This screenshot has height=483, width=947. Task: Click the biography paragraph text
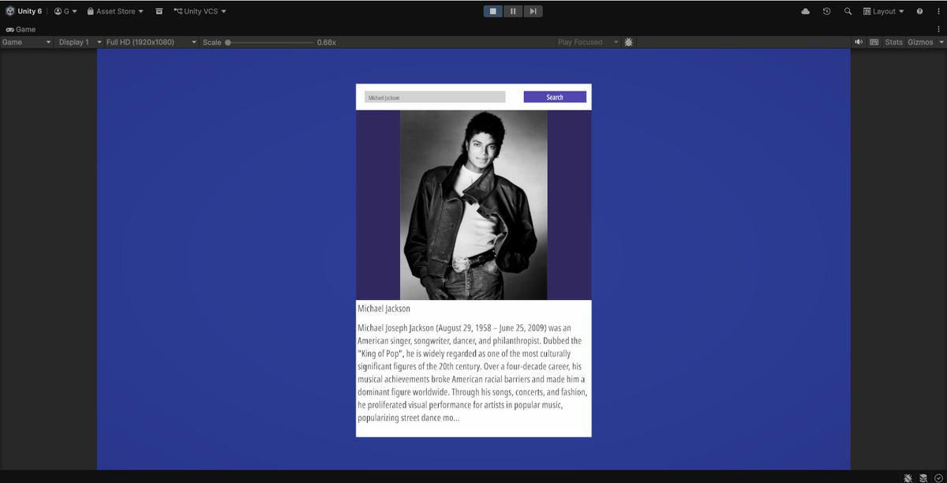[472, 373]
